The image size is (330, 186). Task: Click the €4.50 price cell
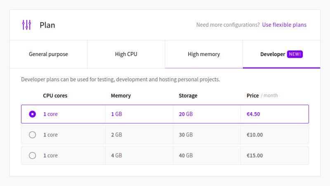pyautogui.click(x=253, y=114)
